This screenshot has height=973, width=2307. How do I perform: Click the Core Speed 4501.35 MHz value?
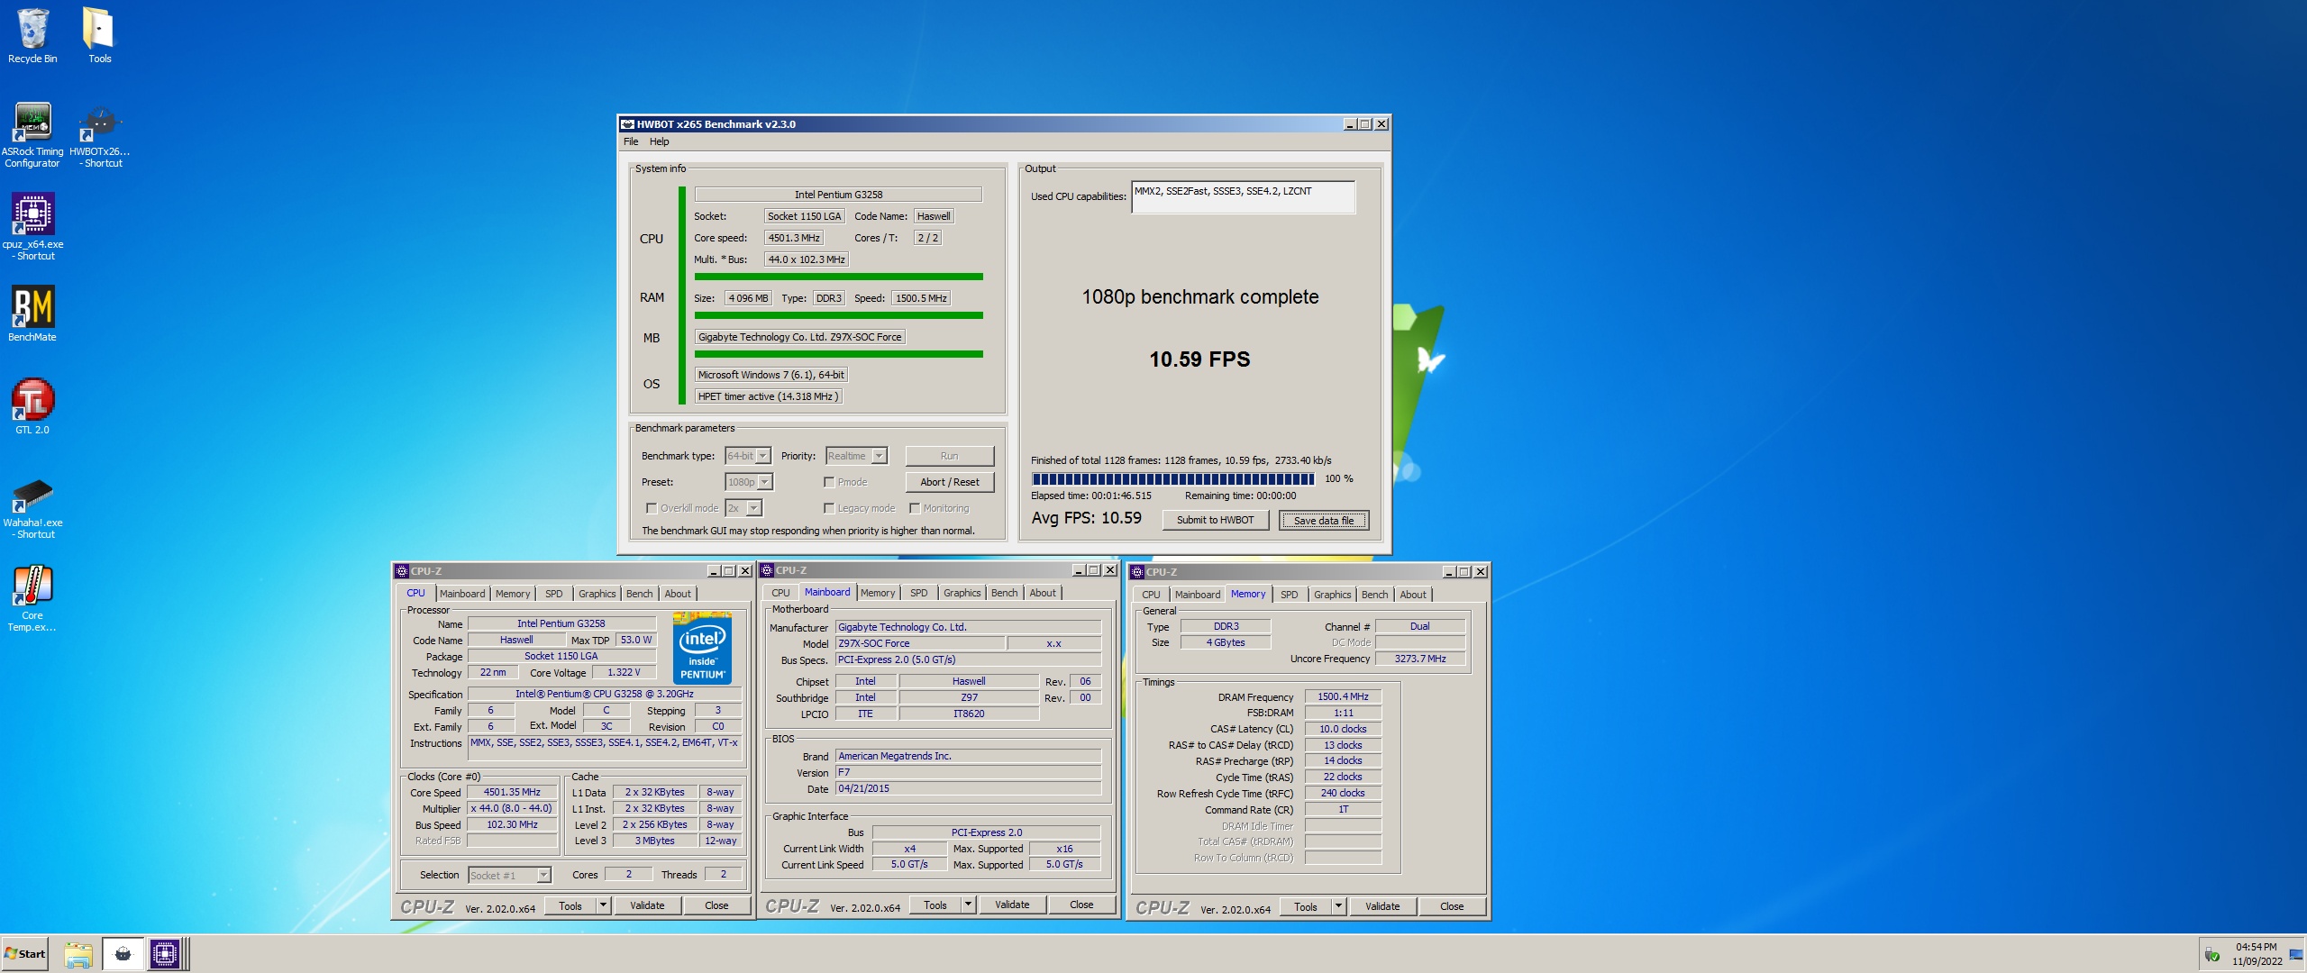point(512,793)
